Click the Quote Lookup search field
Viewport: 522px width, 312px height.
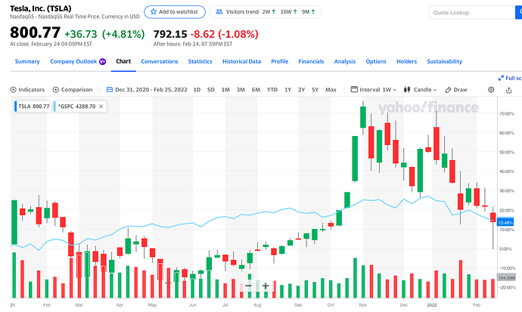click(472, 13)
